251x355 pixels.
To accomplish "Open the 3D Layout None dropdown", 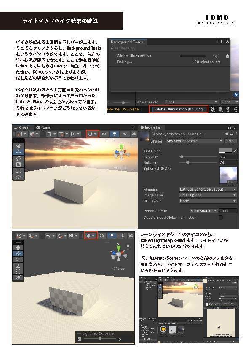I will coord(208,201).
